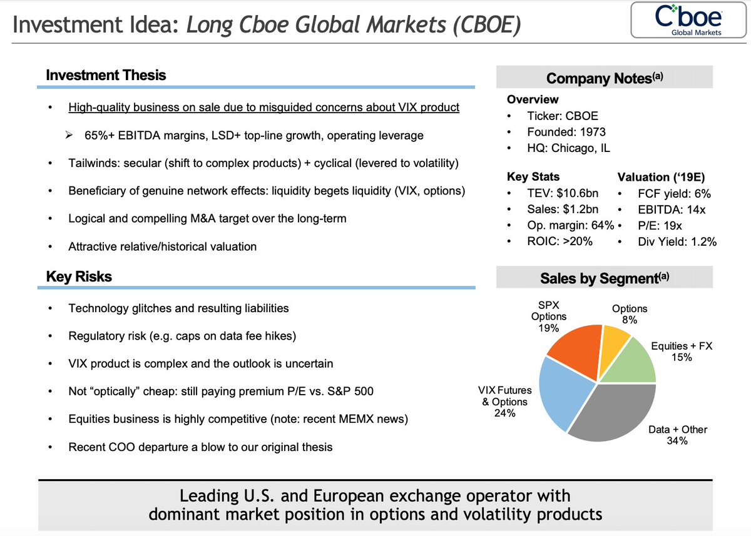Click the 'Sales by Segment' header box
The height and width of the screenshot is (536, 751).
click(605, 278)
